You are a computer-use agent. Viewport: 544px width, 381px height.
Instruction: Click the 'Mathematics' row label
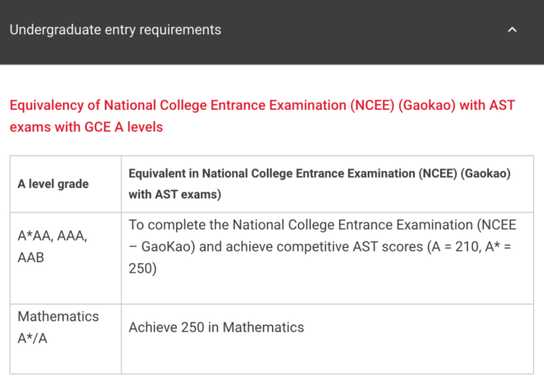pos(58,316)
